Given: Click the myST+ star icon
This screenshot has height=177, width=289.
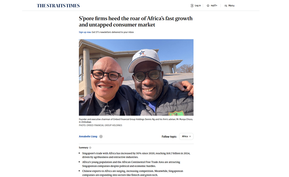Looking at the screenshot, I should tap(208, 6).
